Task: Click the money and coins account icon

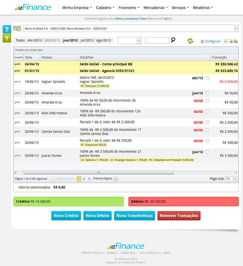Action: [x=17, y=28]
